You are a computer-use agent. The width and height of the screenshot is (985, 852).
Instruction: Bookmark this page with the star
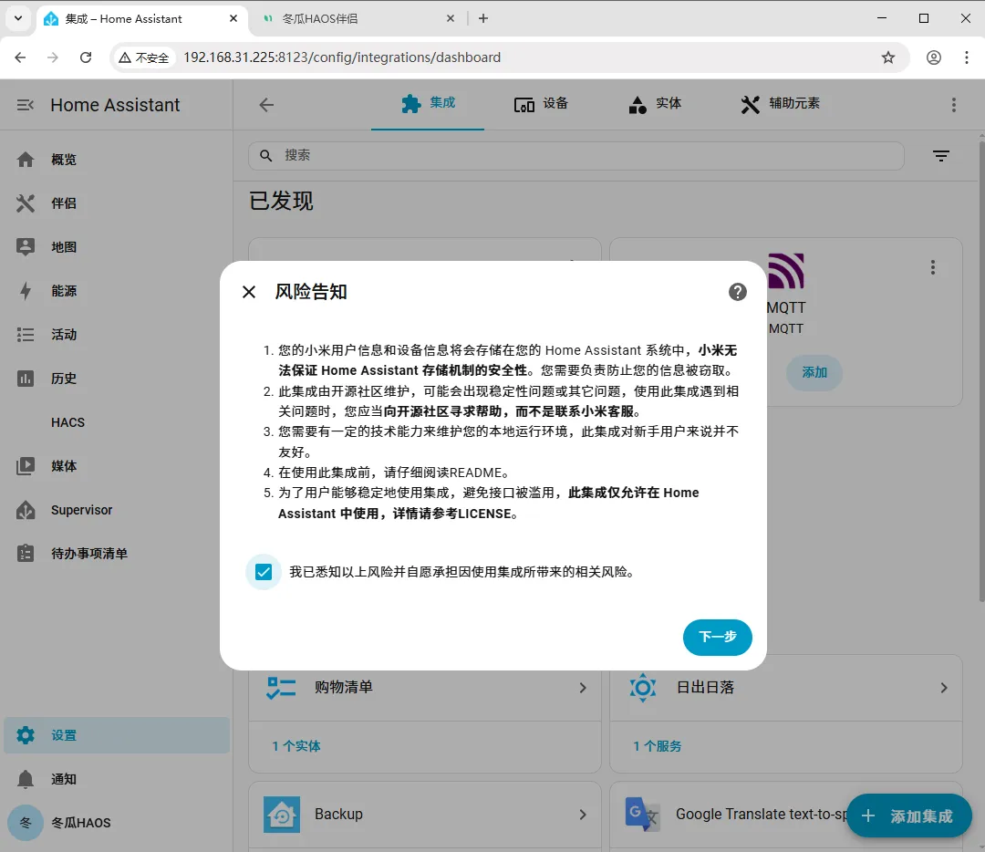pyautogui.click(x=887, y=57)
